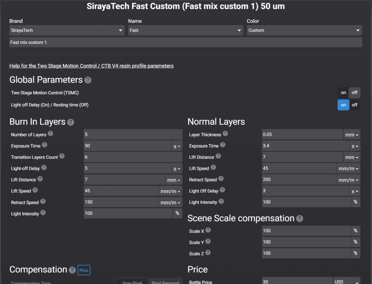372x284 pixels.
Task: Edit burn-in Lift Distance value field
Action: pos(124,180)
